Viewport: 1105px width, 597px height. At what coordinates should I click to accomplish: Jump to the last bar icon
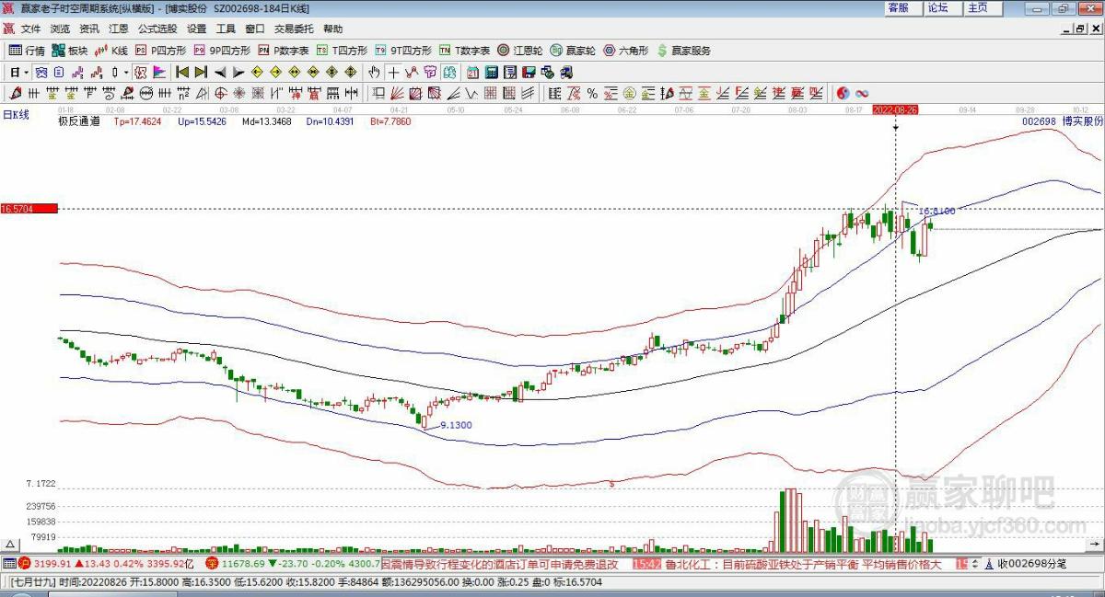(201, 72)
